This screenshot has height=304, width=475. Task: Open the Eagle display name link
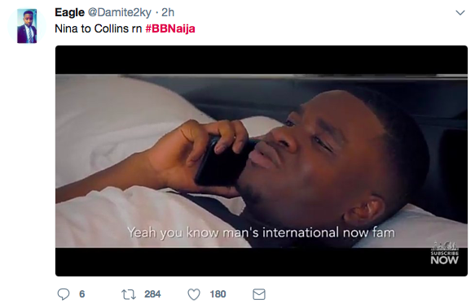pos(69,12)
